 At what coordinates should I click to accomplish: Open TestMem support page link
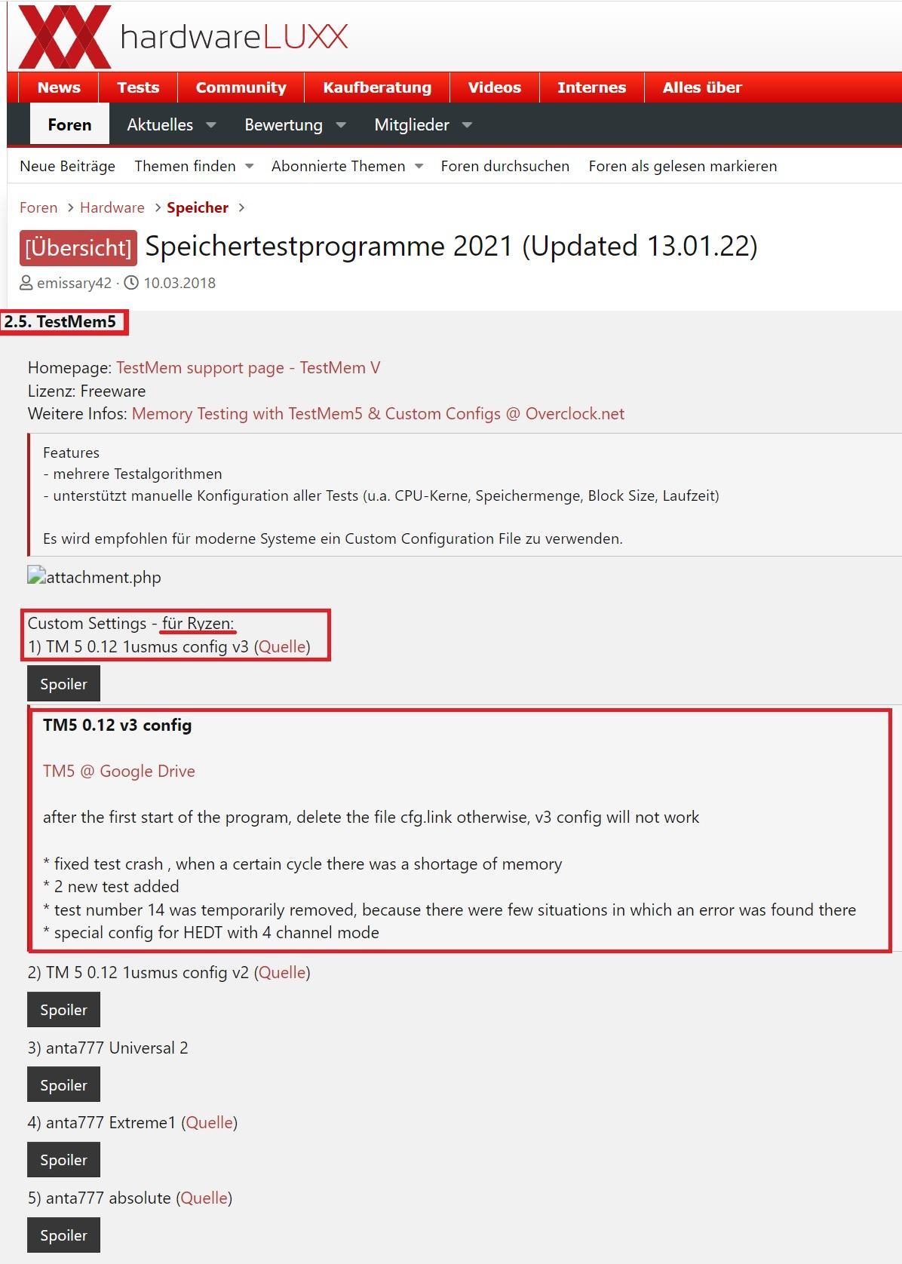coord(248,367)
